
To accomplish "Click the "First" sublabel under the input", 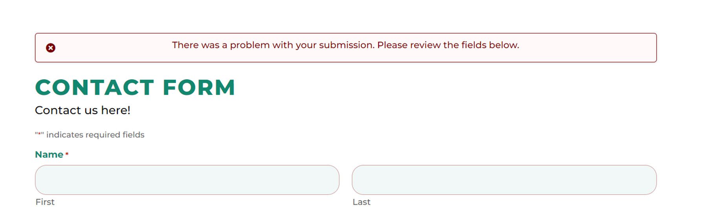I will 45,202.
